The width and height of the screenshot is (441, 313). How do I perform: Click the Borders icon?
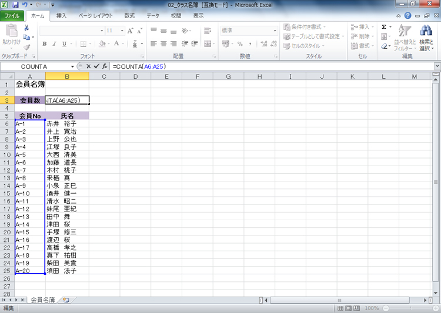pos(83,44)
